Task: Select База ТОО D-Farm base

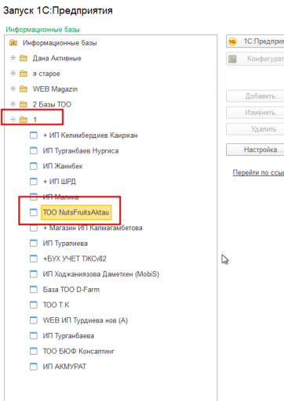Action: pos(71,290)
